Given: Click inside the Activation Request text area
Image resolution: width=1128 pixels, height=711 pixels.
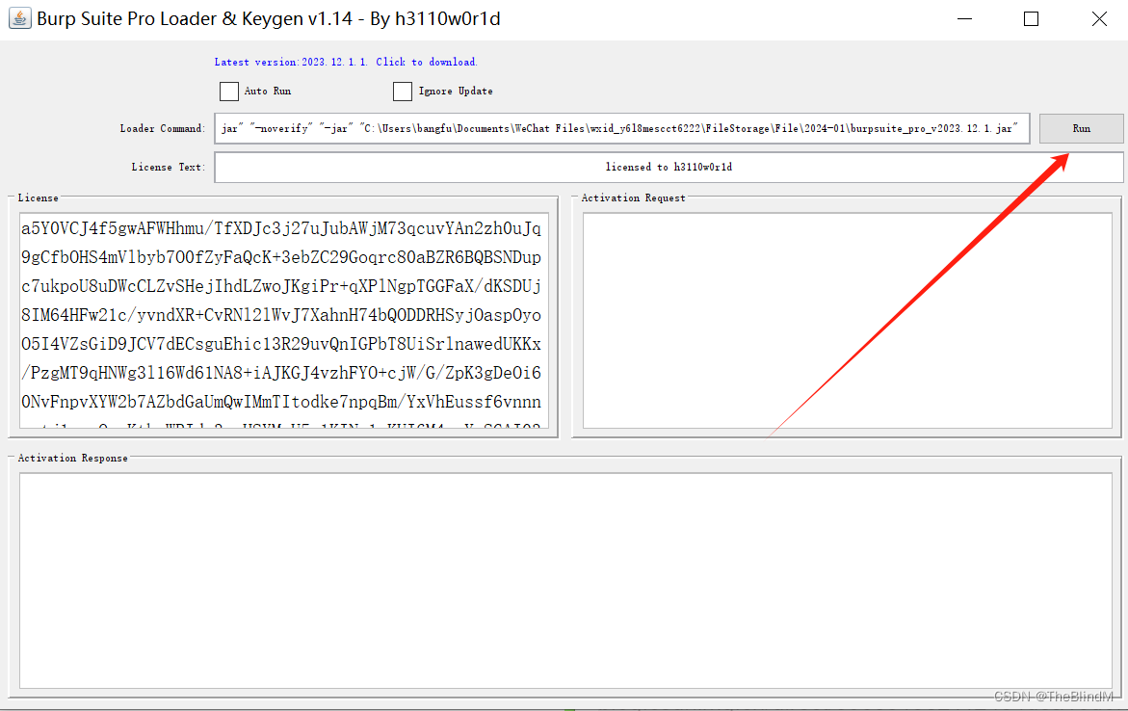Looking at the screenshot, I should [x=847, y=320].
